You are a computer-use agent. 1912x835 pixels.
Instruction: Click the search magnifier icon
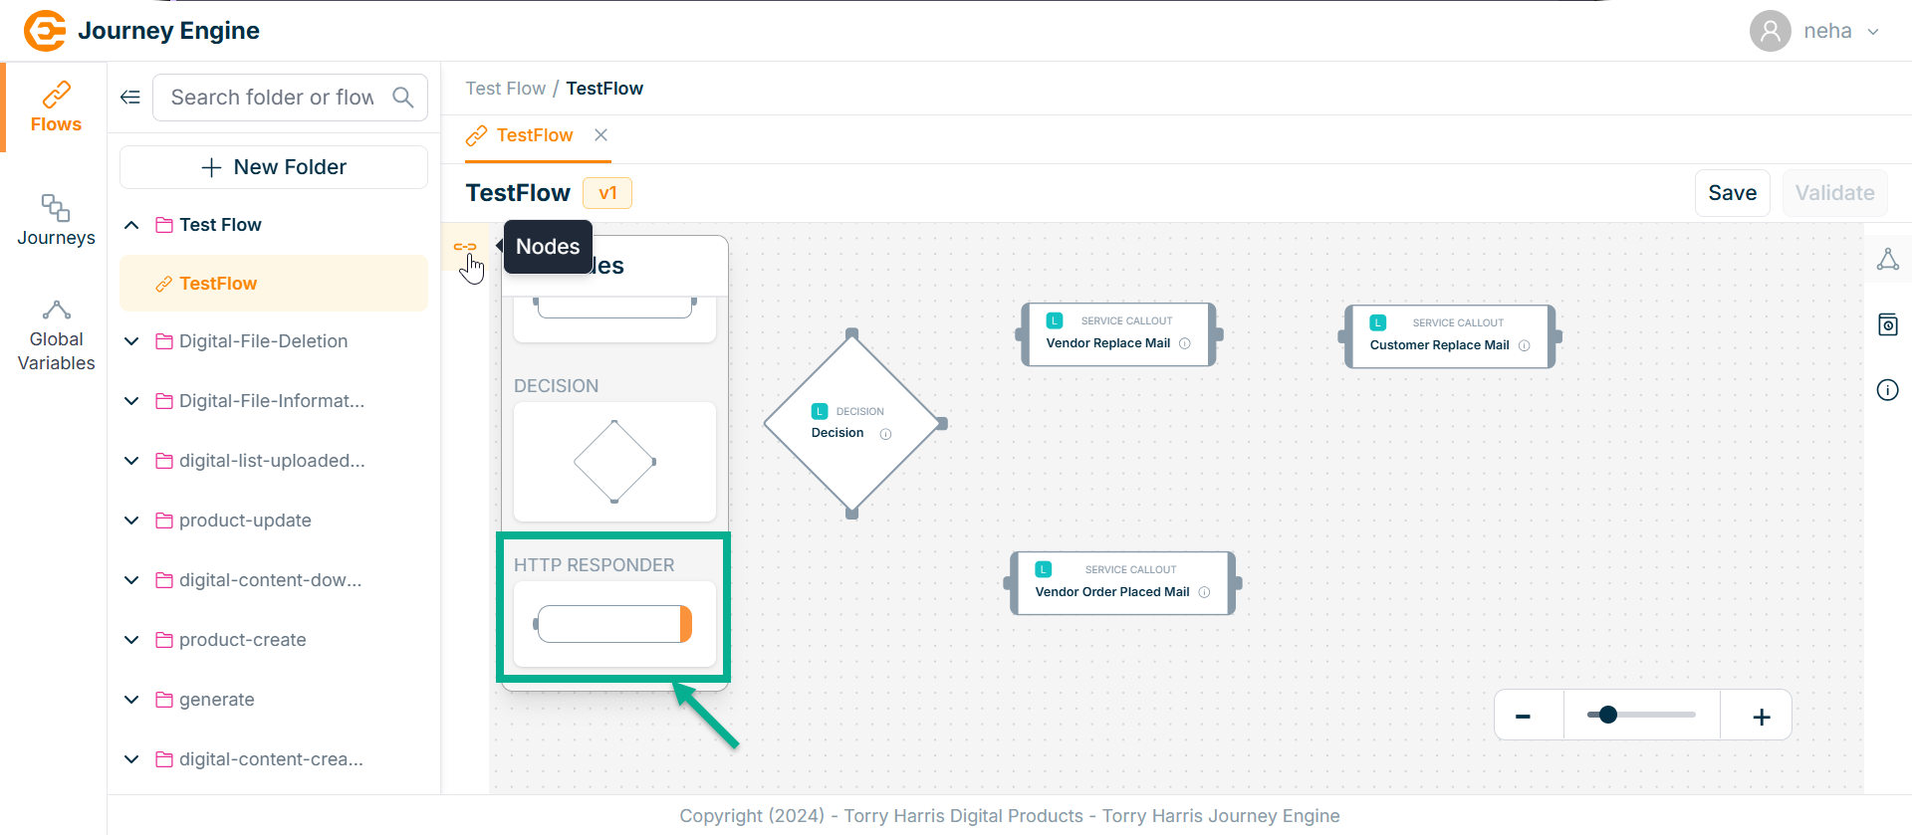403,98
